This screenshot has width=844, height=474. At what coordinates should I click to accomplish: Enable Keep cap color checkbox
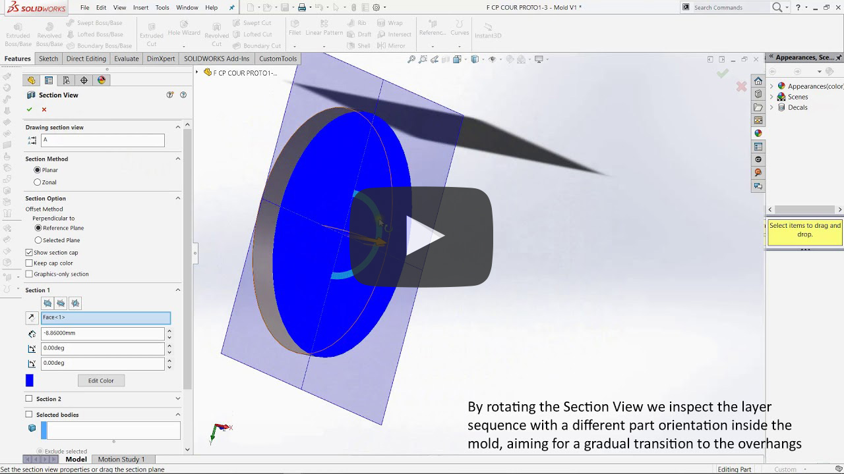pyautogui.click(x=29, y=263)
